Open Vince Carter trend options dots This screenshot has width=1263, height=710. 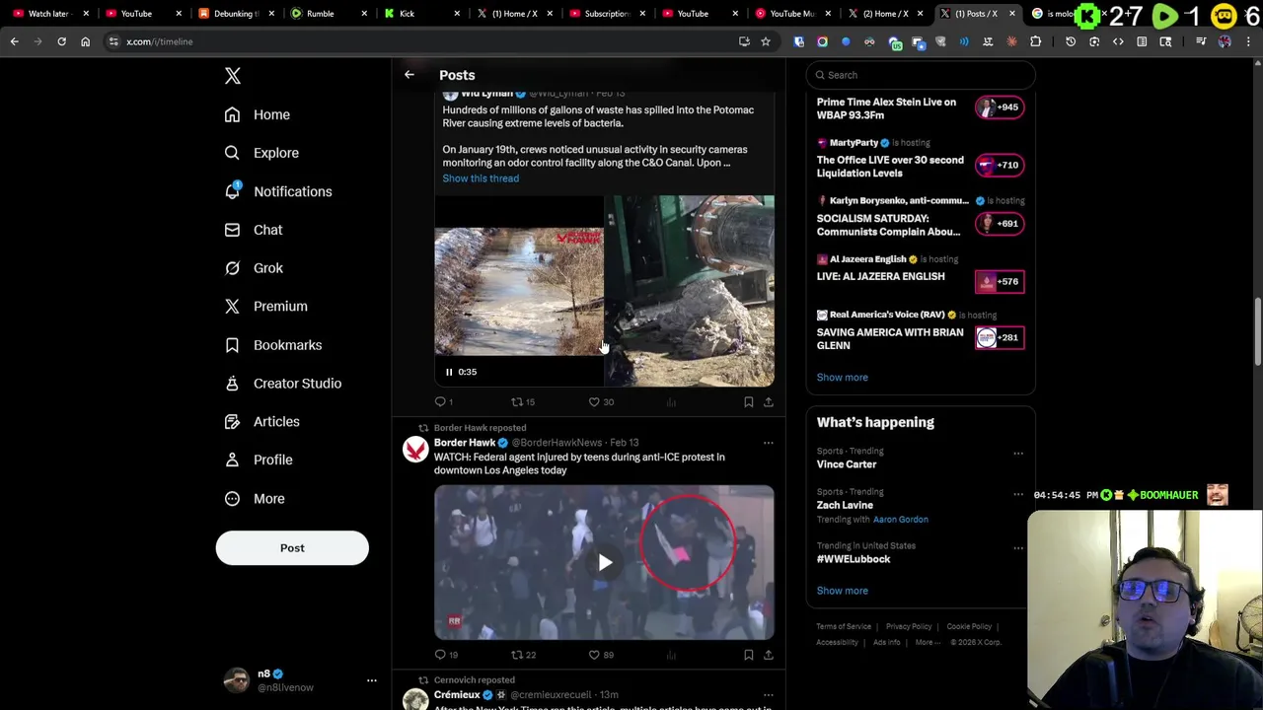[x=1018, y=454]
